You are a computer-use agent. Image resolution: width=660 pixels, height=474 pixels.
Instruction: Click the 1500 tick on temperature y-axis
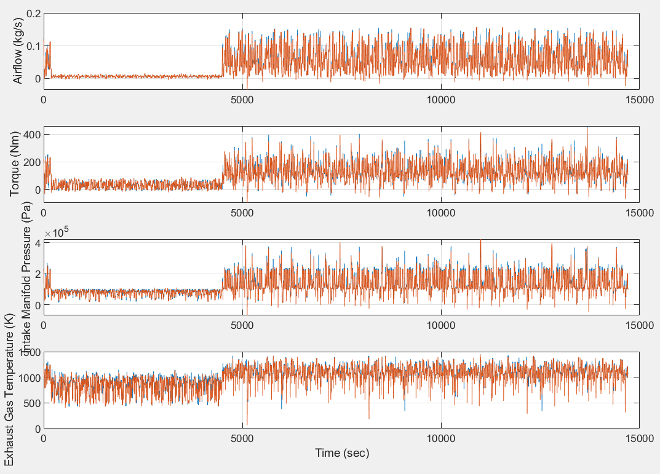[31, 352]
